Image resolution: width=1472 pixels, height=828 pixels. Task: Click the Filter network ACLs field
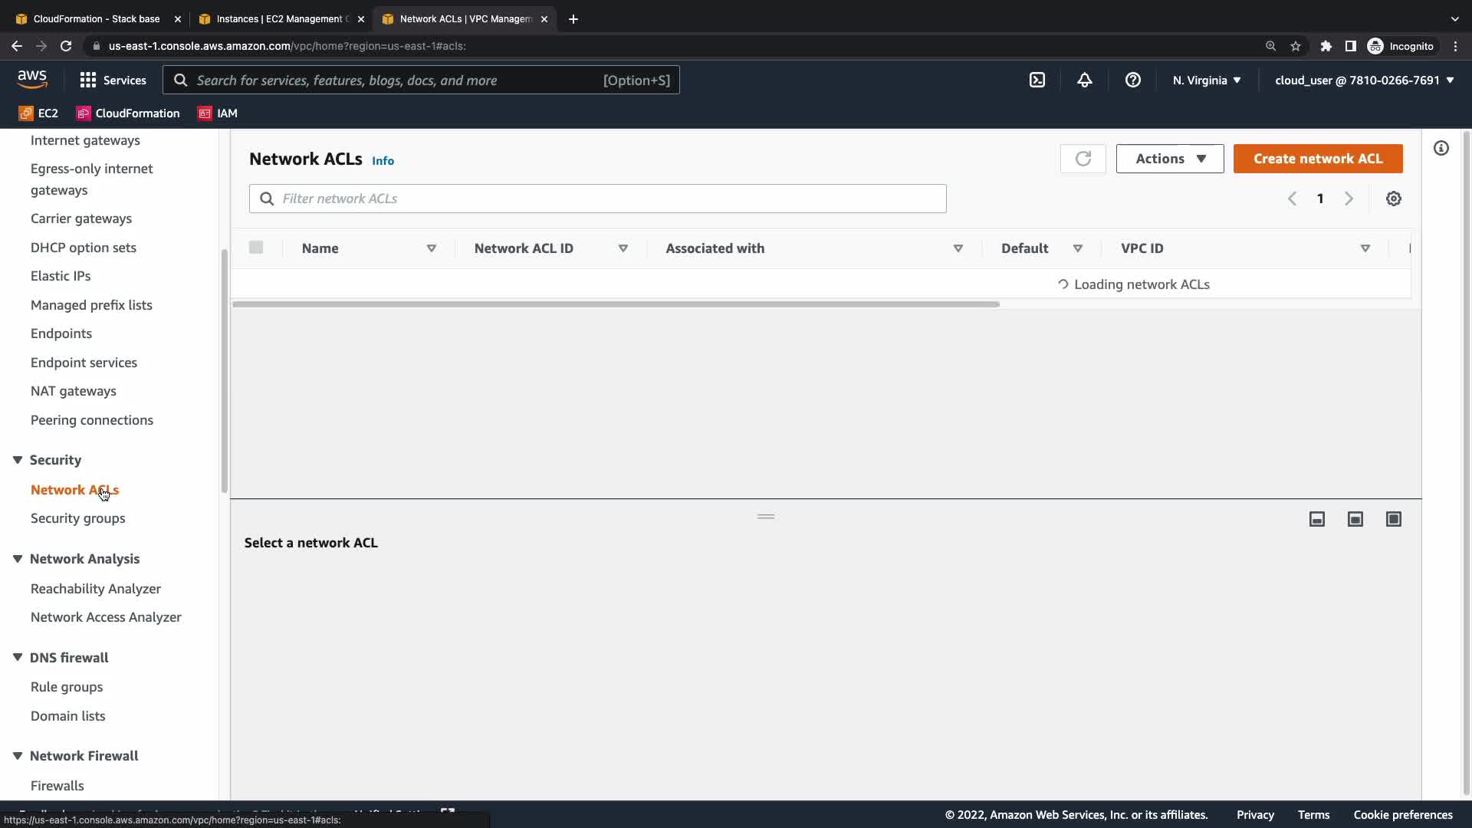[598, 199]
